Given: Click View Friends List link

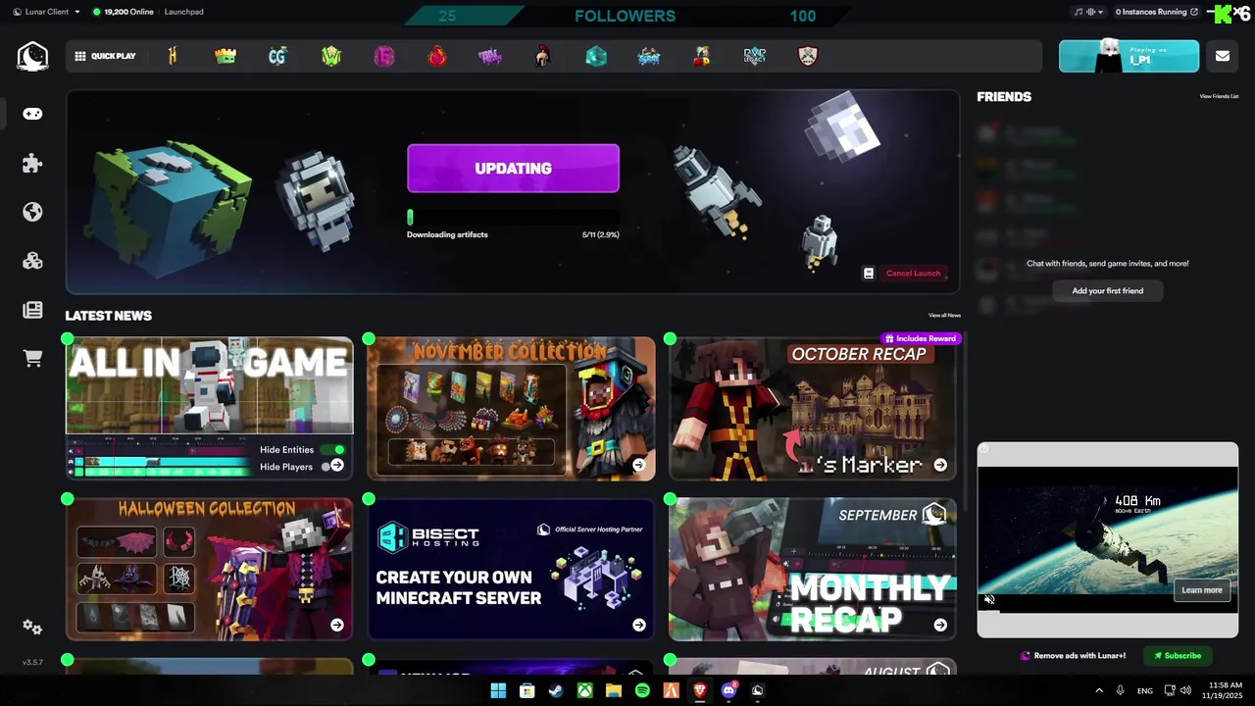Looking at the screenshot, I should (1219, 97).
